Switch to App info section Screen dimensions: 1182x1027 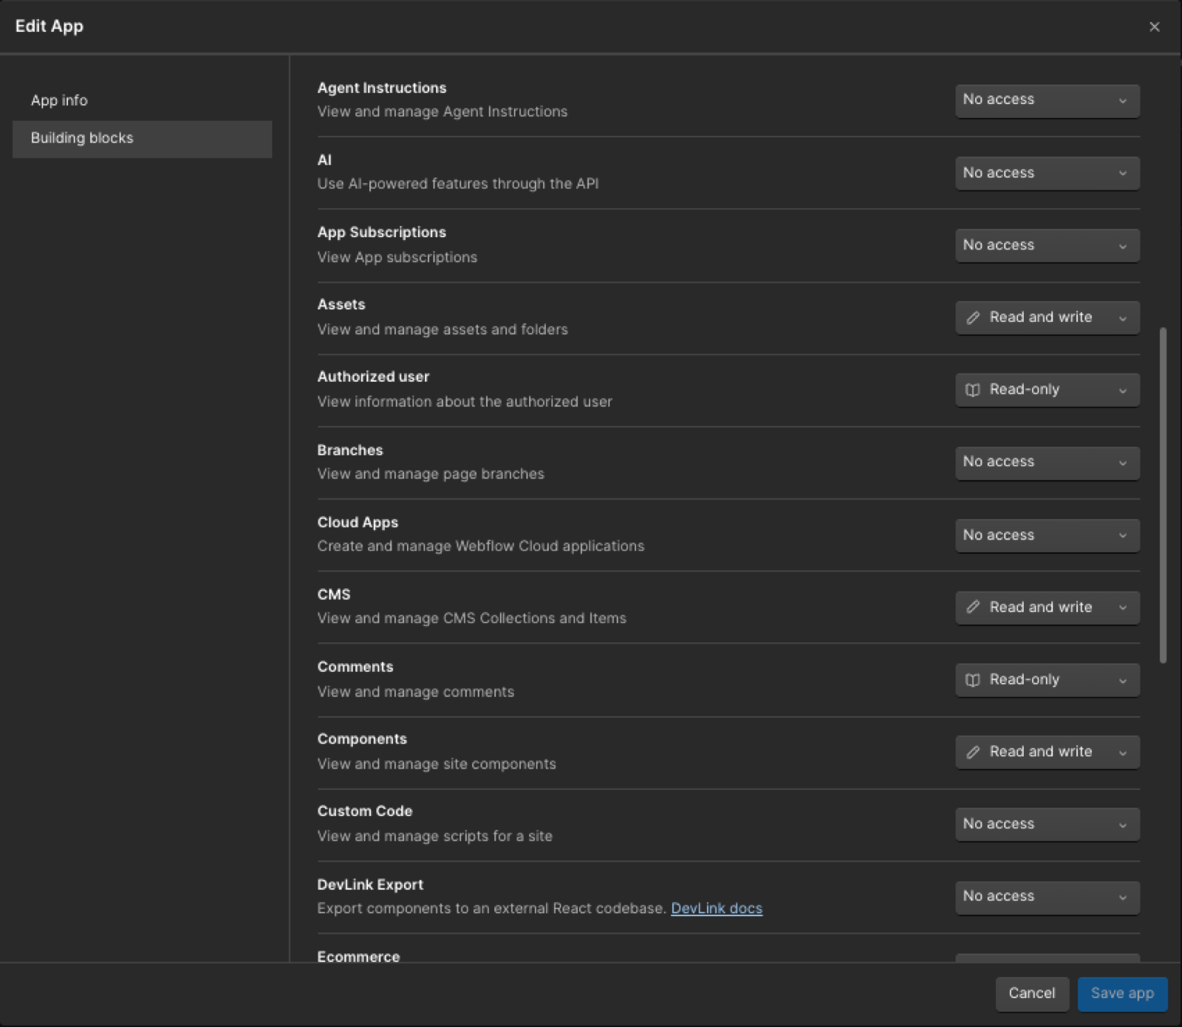pyautogui.click(x=142, y=100)
